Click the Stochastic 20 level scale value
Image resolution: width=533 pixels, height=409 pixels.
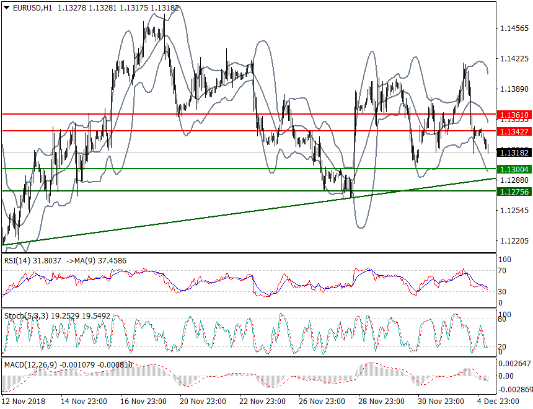click(502, 347)
